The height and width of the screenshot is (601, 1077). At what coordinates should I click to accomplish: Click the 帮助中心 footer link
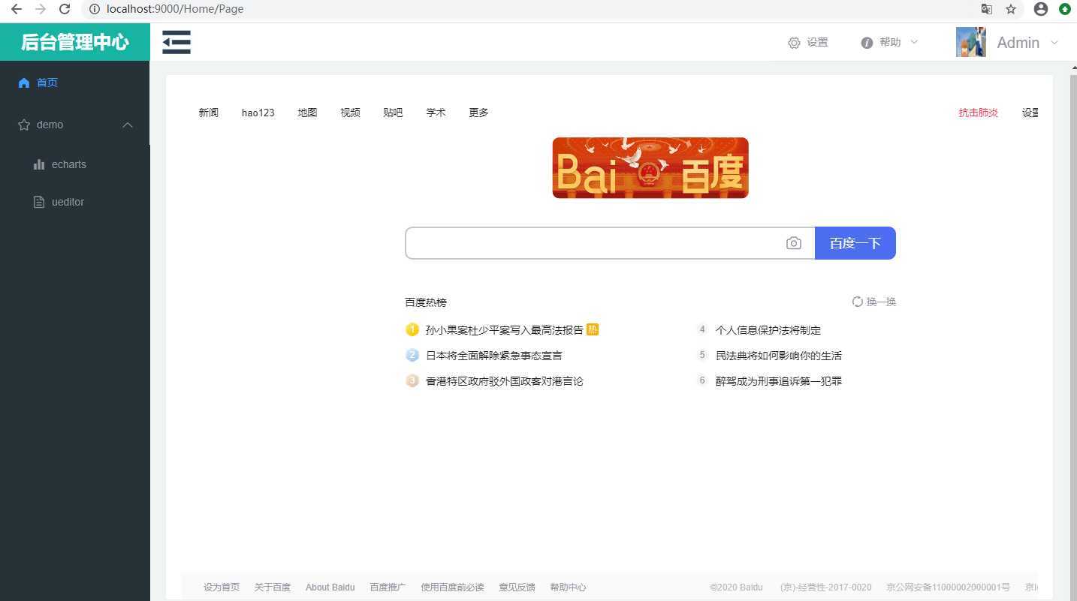click(568, 587)
